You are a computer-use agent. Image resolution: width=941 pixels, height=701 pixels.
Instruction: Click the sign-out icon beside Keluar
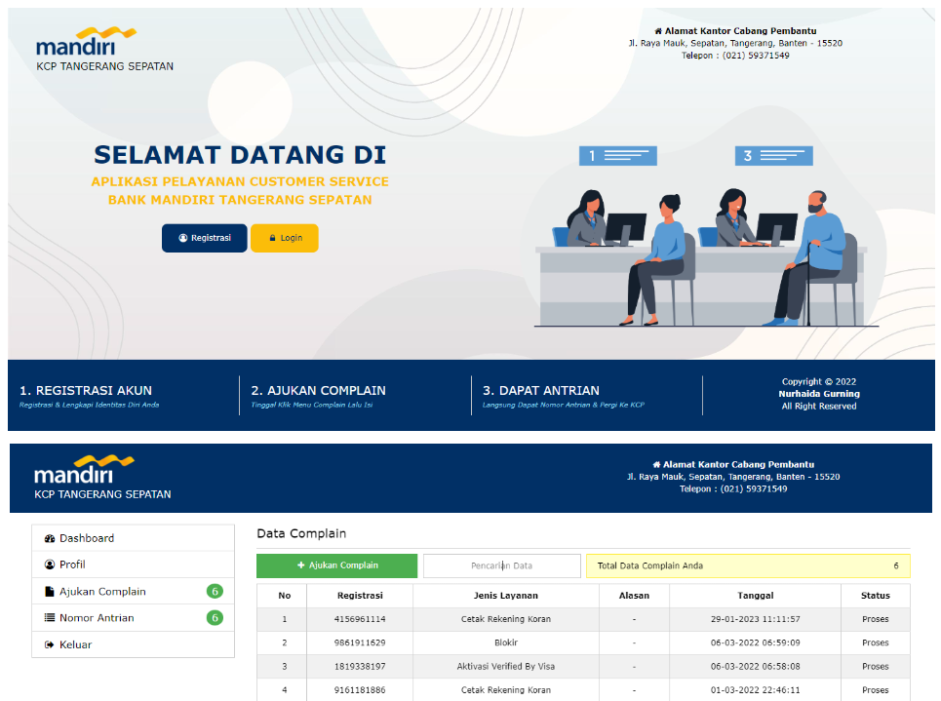(50, 644)
